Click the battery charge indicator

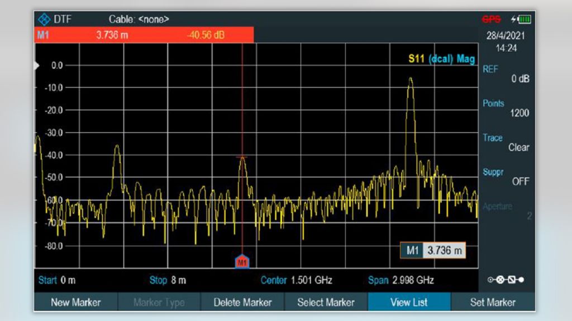click(x=524, y=18)
